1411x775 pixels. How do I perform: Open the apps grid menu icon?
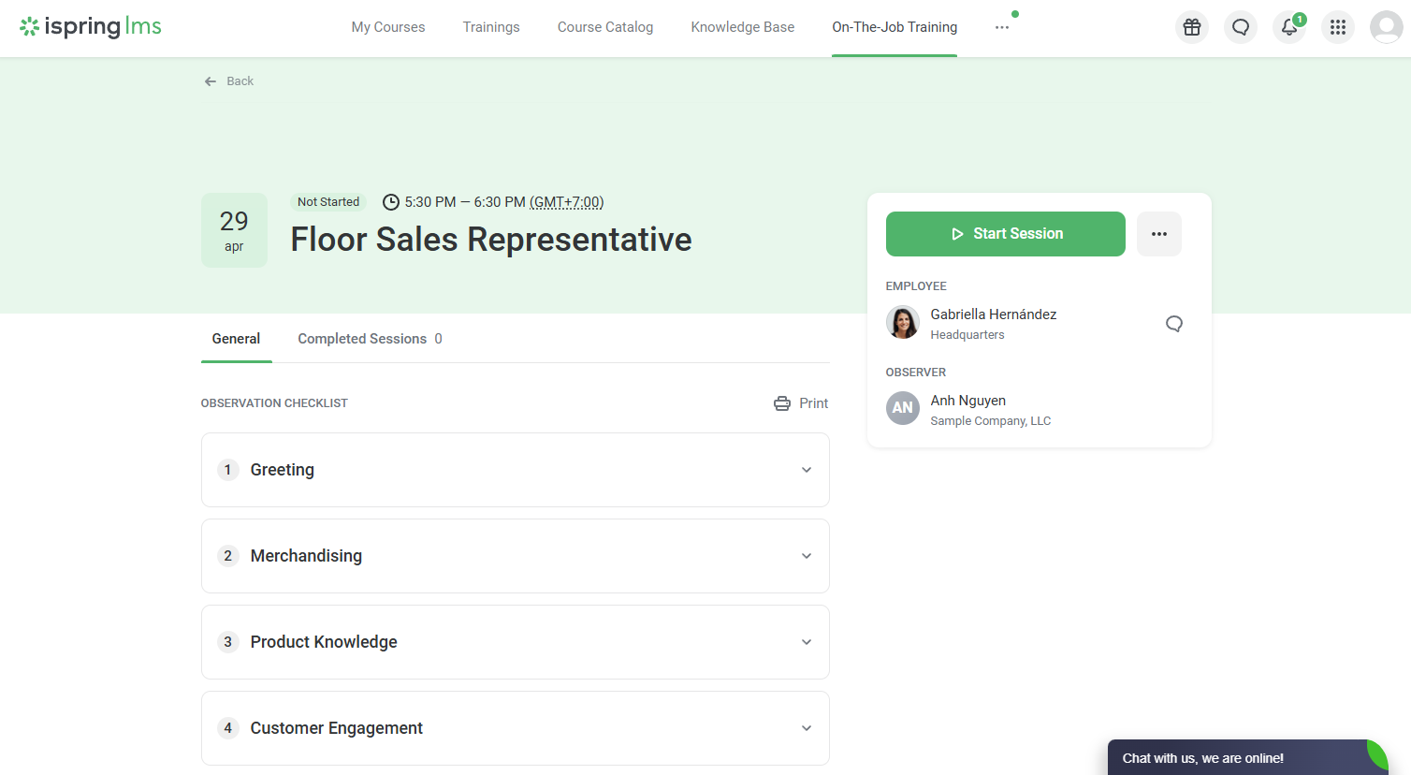[1338, 27]
